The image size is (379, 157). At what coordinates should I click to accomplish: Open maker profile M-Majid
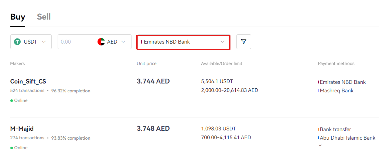tap(22, 129)
